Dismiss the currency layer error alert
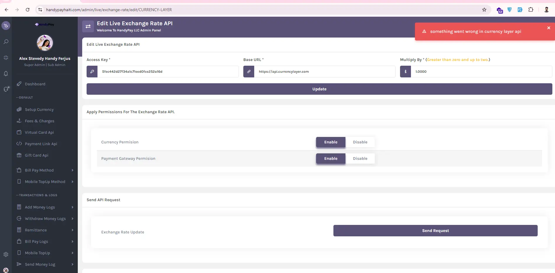The image size is (555, 273). tap(549, 28)
